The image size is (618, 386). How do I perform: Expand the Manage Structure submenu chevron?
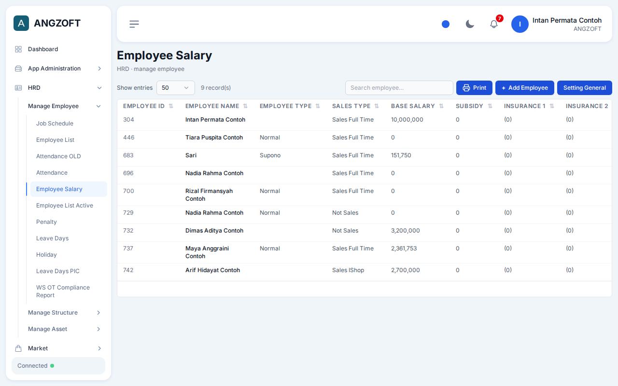(98, 313)
